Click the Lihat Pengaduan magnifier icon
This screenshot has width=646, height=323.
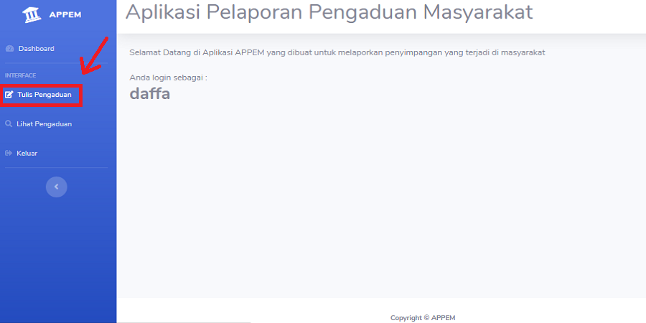coord(9,123)
